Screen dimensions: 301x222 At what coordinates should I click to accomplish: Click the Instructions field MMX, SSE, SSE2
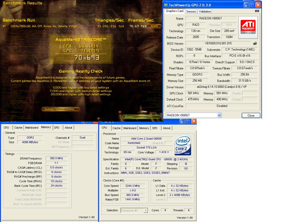pos(156,173)
